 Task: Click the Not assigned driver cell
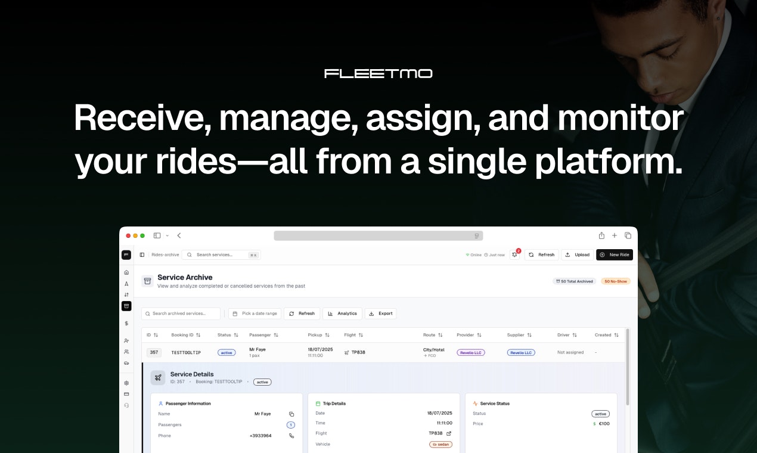[x=570, y=352]
